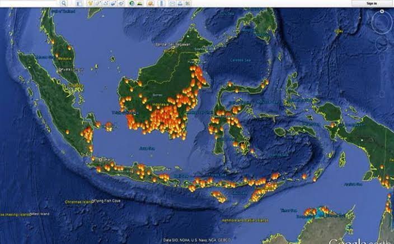Click the search magnifier icon
Image resolution: width=394 pixels, height=244 pixels.
tap(64, 3)
